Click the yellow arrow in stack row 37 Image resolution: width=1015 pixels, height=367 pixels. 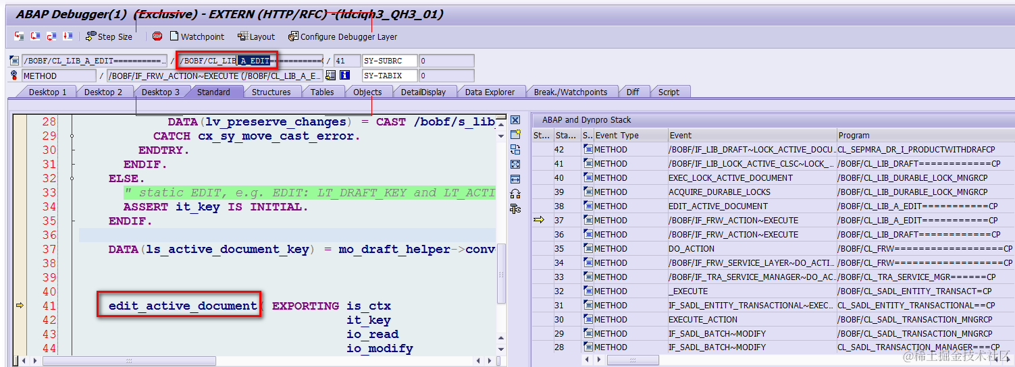click(x=539, y=220)
